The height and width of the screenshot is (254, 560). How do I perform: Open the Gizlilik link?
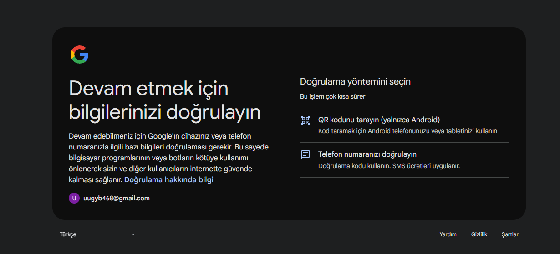[x=479, y=234]
